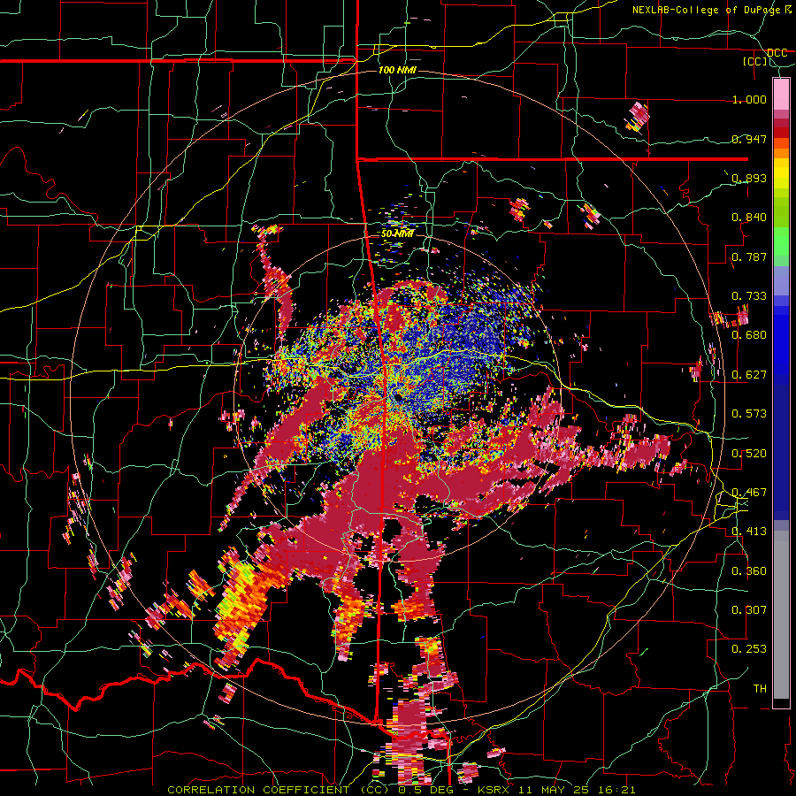The width and height of the screenshot is (796, 796).
Task: Click the 0.787 value on the color scale
Action: point(749,256)
